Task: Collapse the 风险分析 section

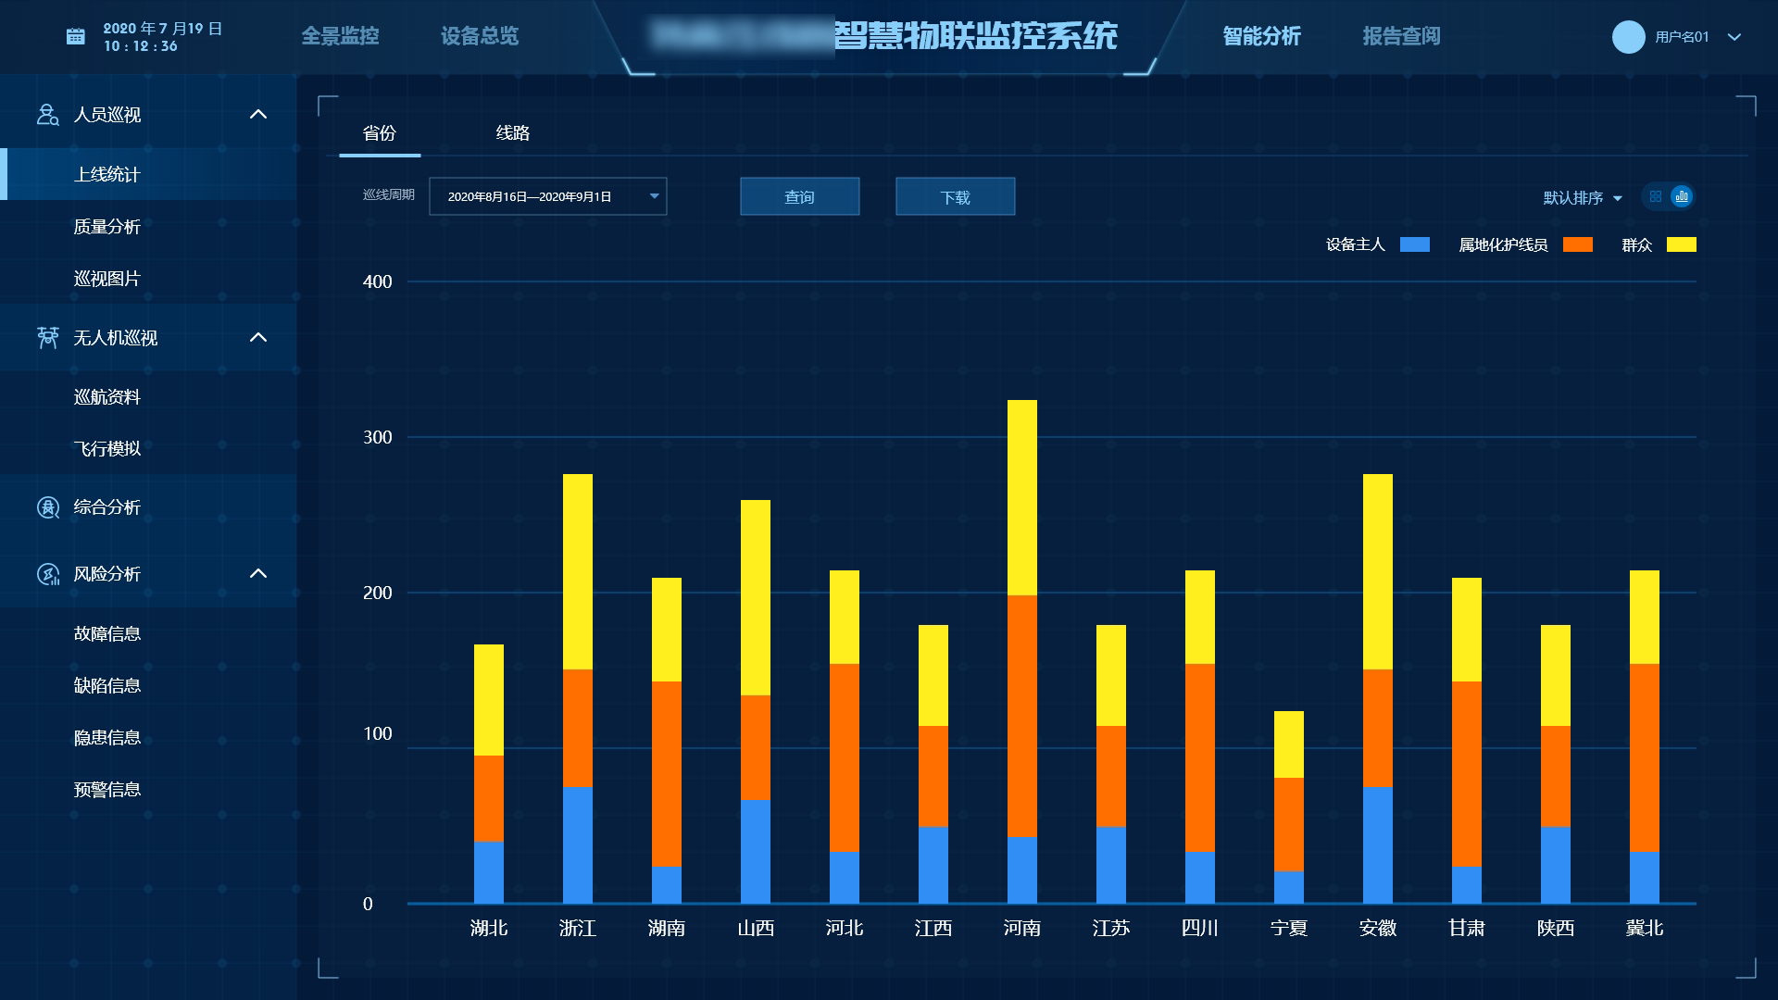Action: (x=258, y=574)
